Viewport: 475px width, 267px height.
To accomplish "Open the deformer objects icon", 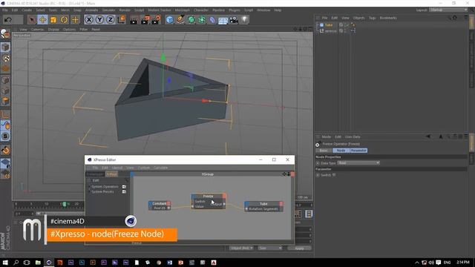I will pyautogui.click(x=213, y=20).
